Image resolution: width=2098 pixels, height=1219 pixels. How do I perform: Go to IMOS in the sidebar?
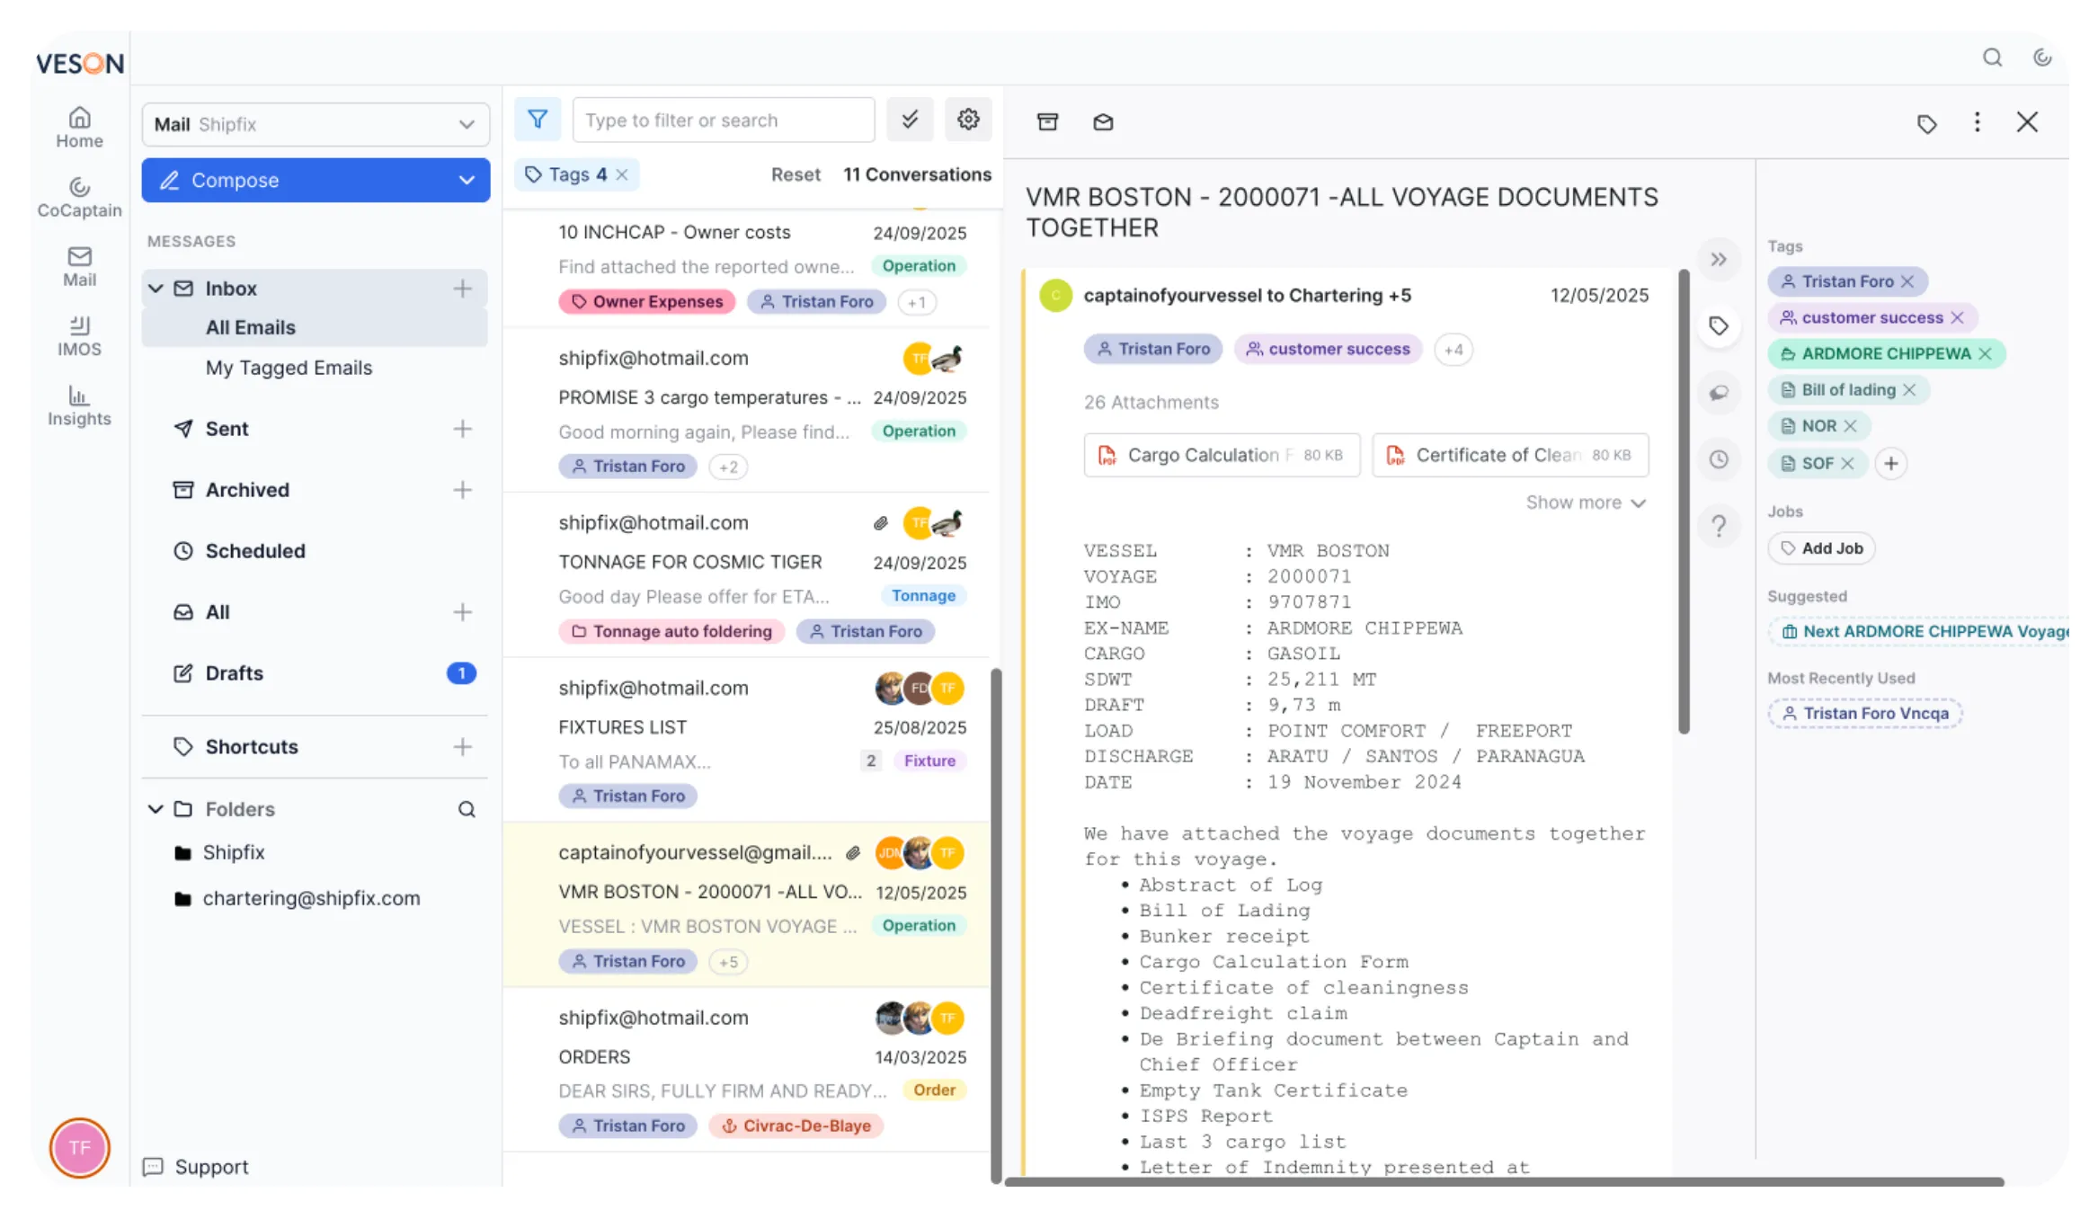(79, 335)
